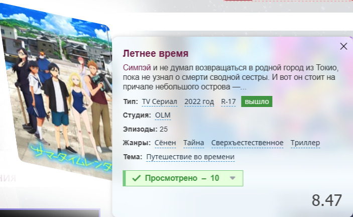Select the Сёнен genre tag
This screenshot has width=353, height=217.
coord(165,143)
